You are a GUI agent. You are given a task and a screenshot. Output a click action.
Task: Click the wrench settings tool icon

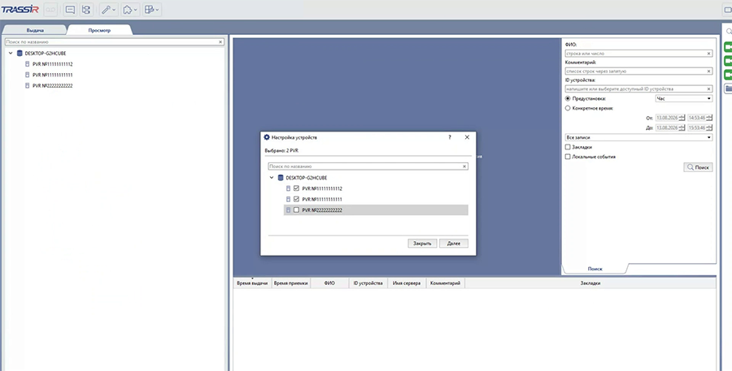click(x=106, y=10)
